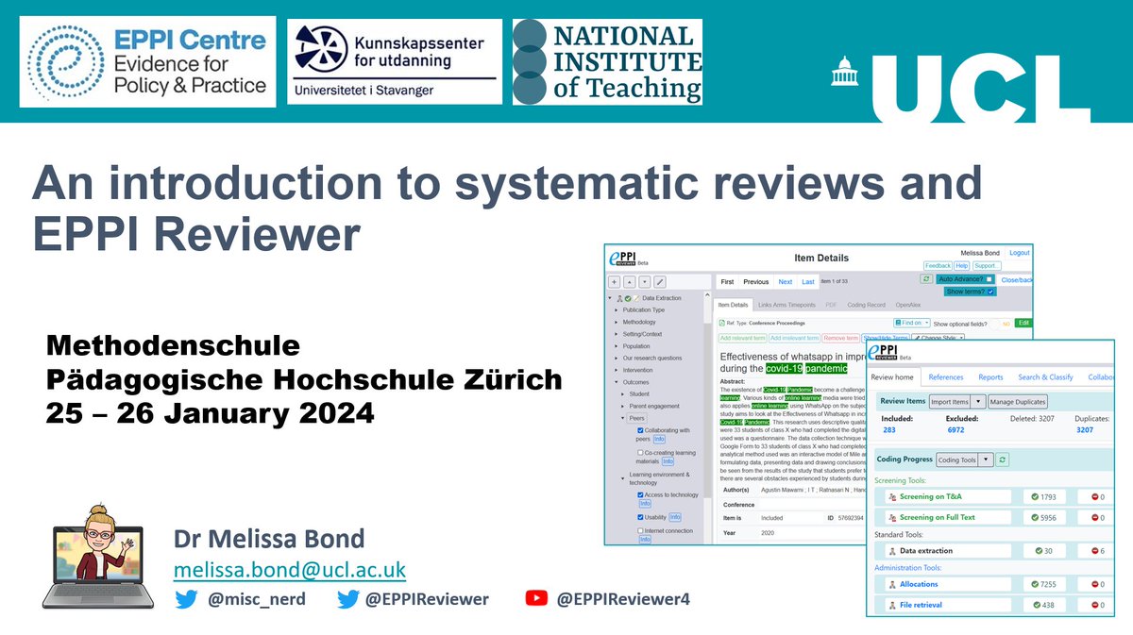Click the melissa.bond@ucl.ac.uk email link
The width and height of the screenshot is (1133, 635).
(289, 569)
